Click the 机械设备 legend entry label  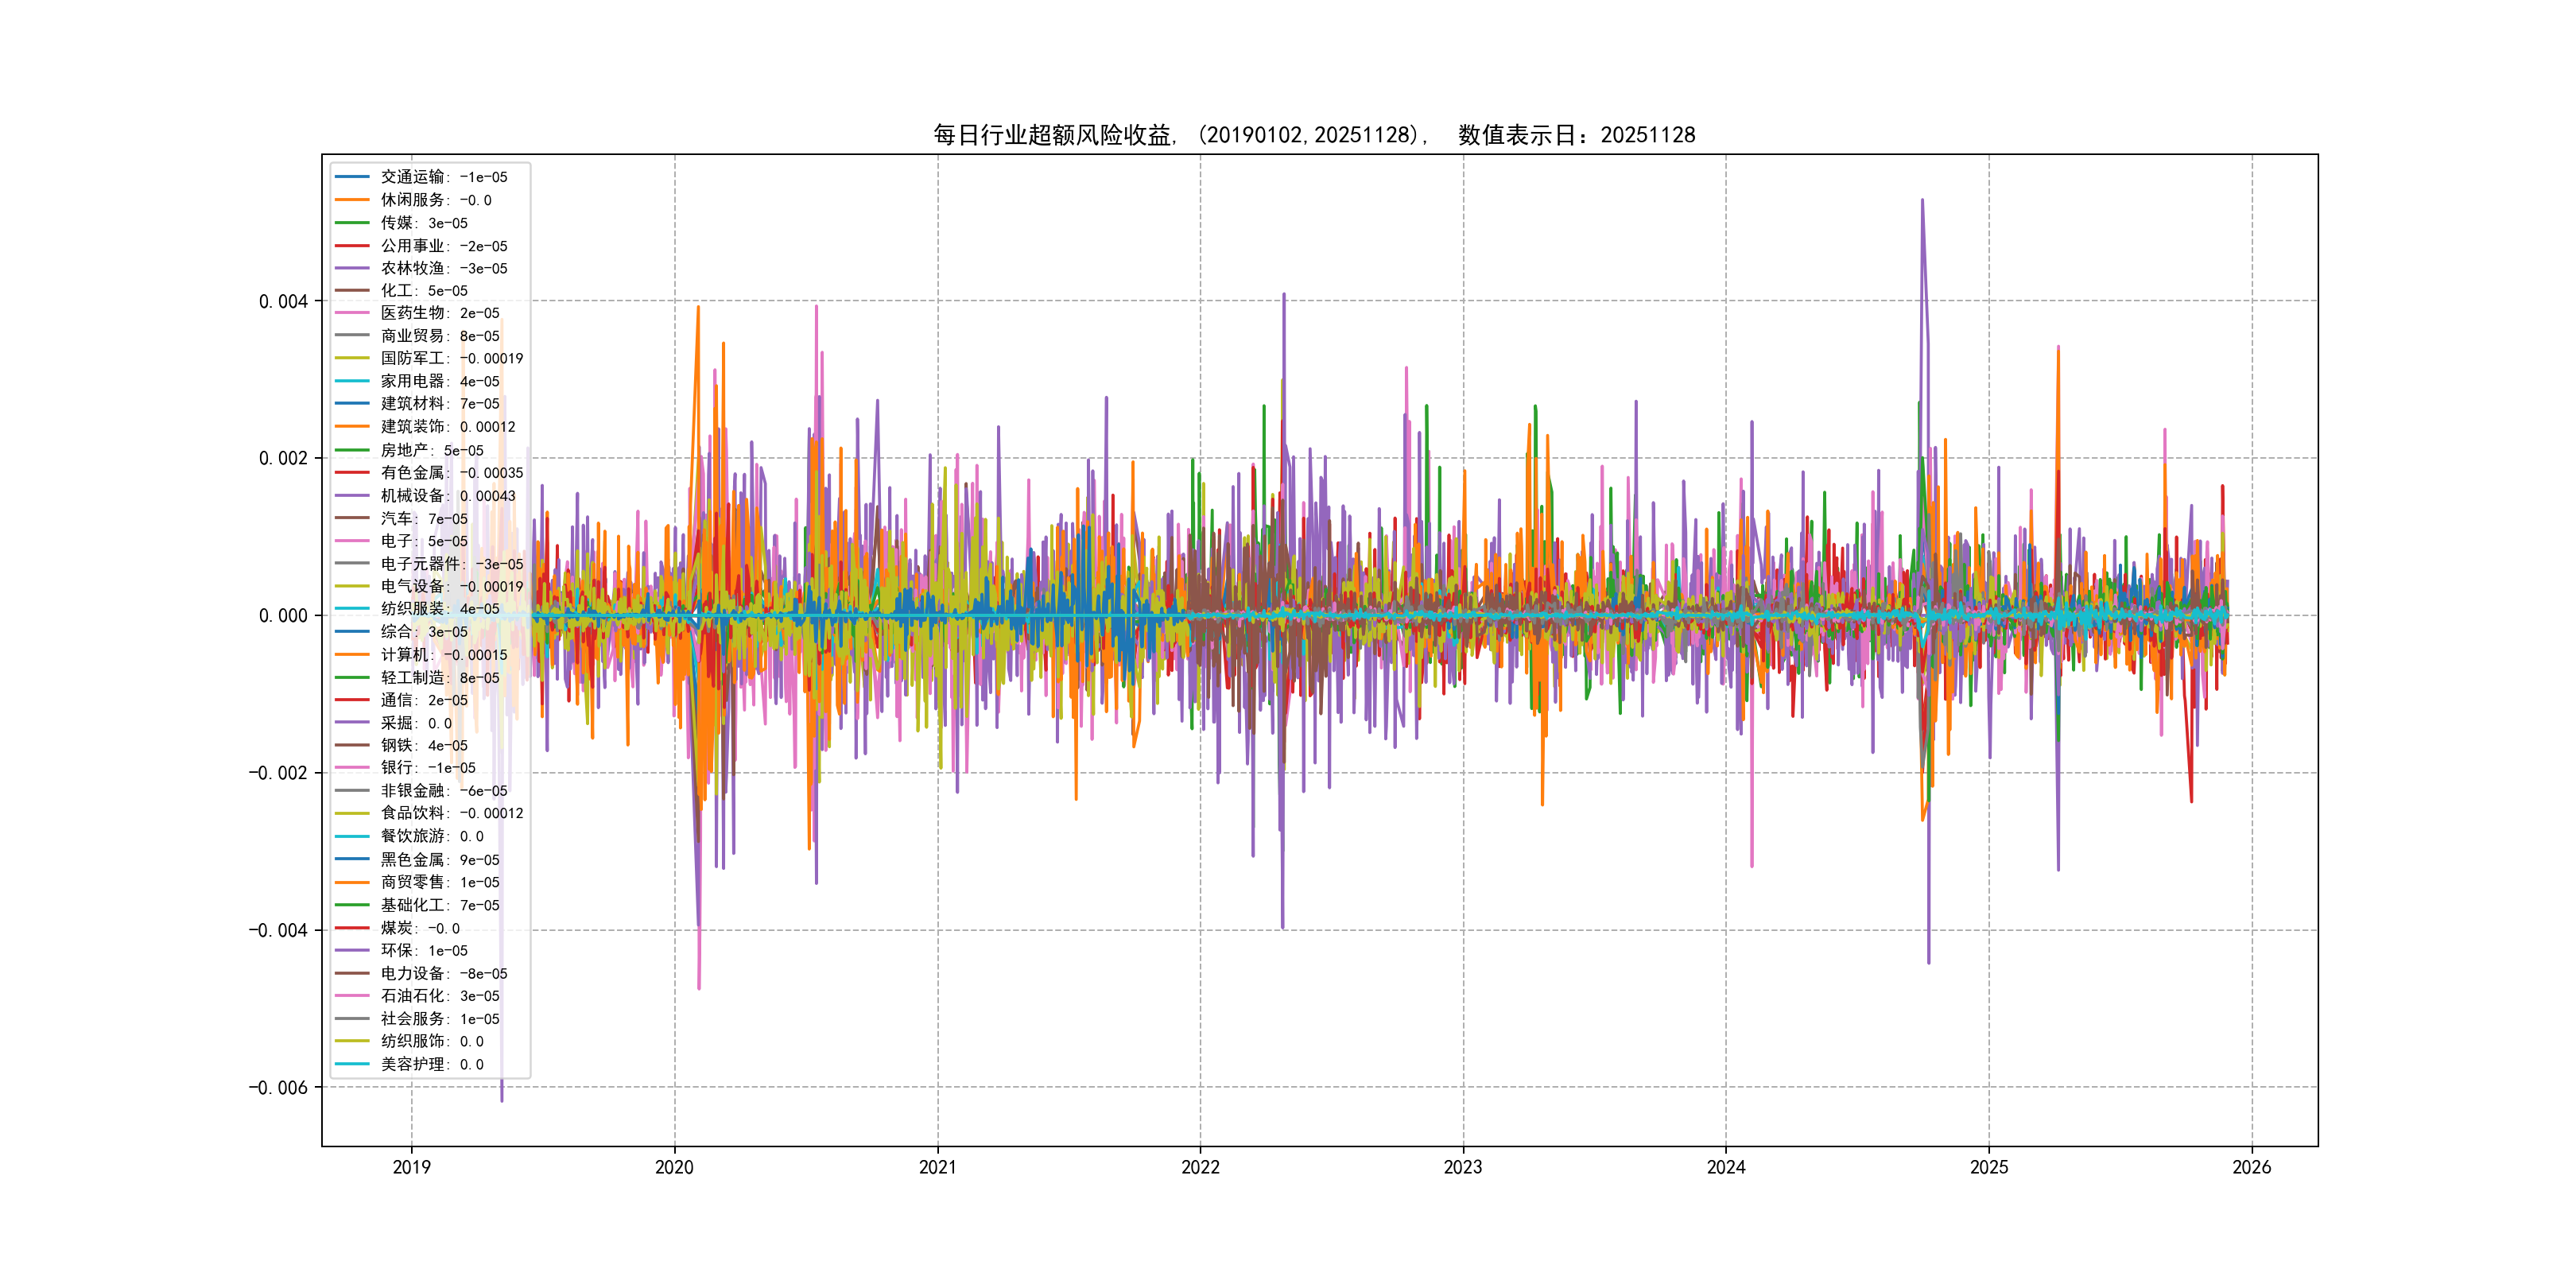pyautogui.click(x=447, y=496)
